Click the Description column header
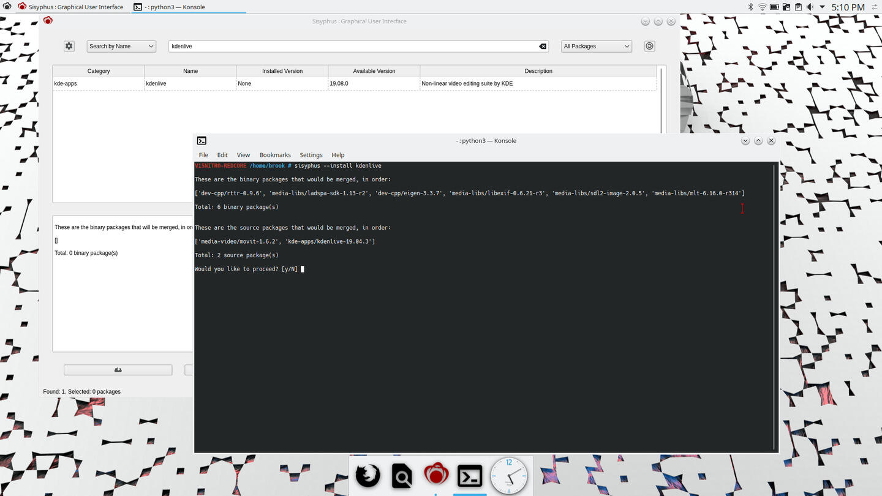 (538, 71)
